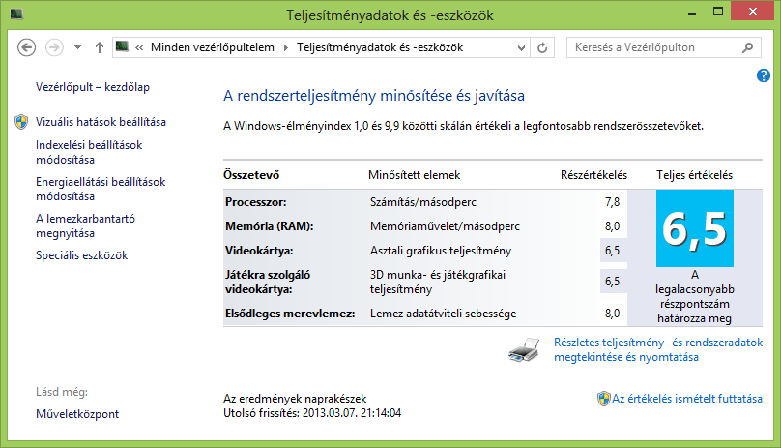Viewport: 781px width, 448px height.
Task: Click the printer icon
Action: [524, 349]
